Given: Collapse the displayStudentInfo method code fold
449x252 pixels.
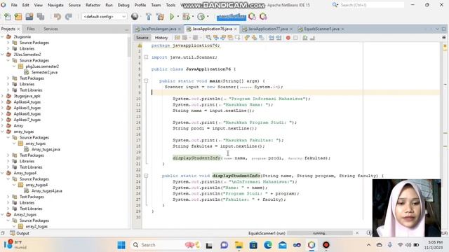Looking at the screenshot, I should click(x=146, y=176).
